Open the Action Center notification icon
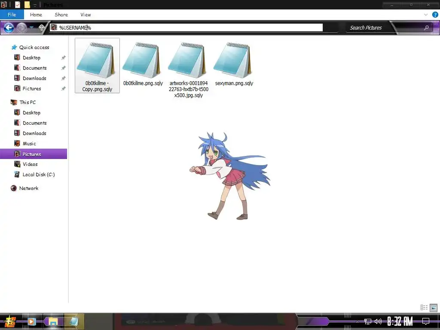440x330 pixels. [x=426, y=321]
